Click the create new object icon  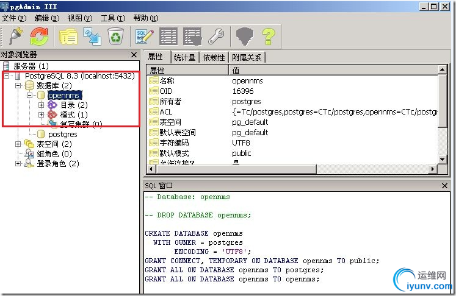click(x=92, y=37)
